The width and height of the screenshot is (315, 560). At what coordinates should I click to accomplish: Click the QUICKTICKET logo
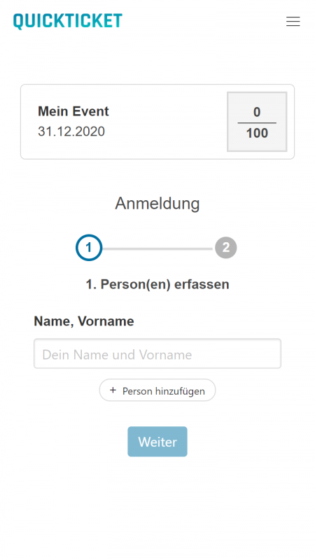68,21
